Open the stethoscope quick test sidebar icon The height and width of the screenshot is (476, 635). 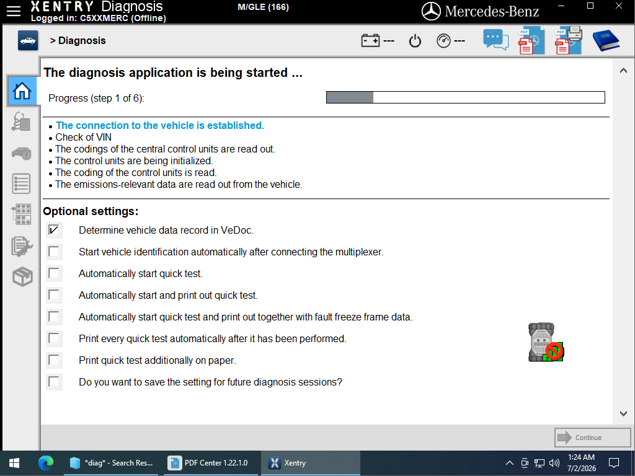(21, 122)
